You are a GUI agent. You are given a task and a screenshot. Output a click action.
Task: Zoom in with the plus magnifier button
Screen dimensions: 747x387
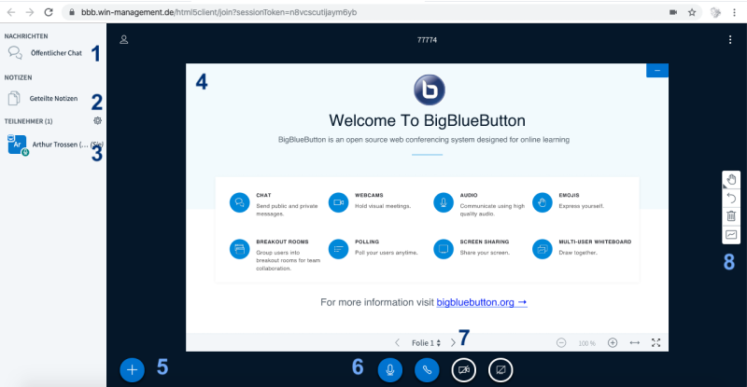(613, 342)
